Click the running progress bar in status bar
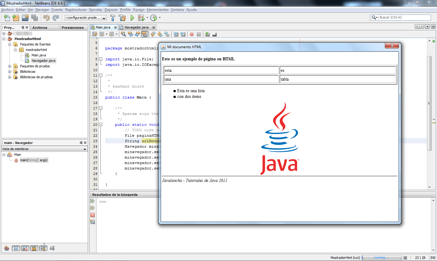 point(382,257)
